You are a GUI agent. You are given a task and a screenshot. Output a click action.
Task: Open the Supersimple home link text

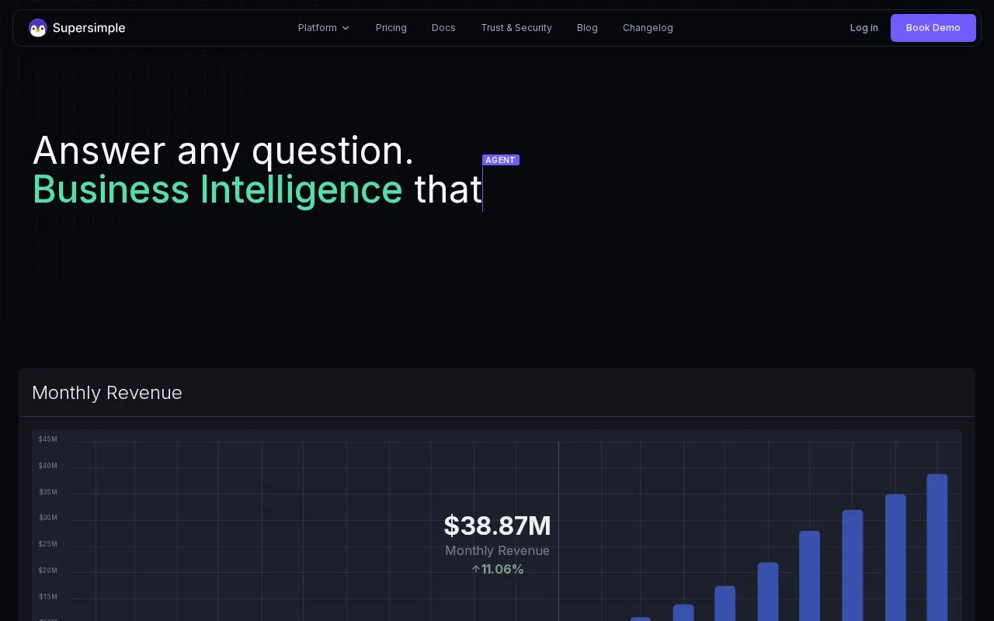click(89, 28)
